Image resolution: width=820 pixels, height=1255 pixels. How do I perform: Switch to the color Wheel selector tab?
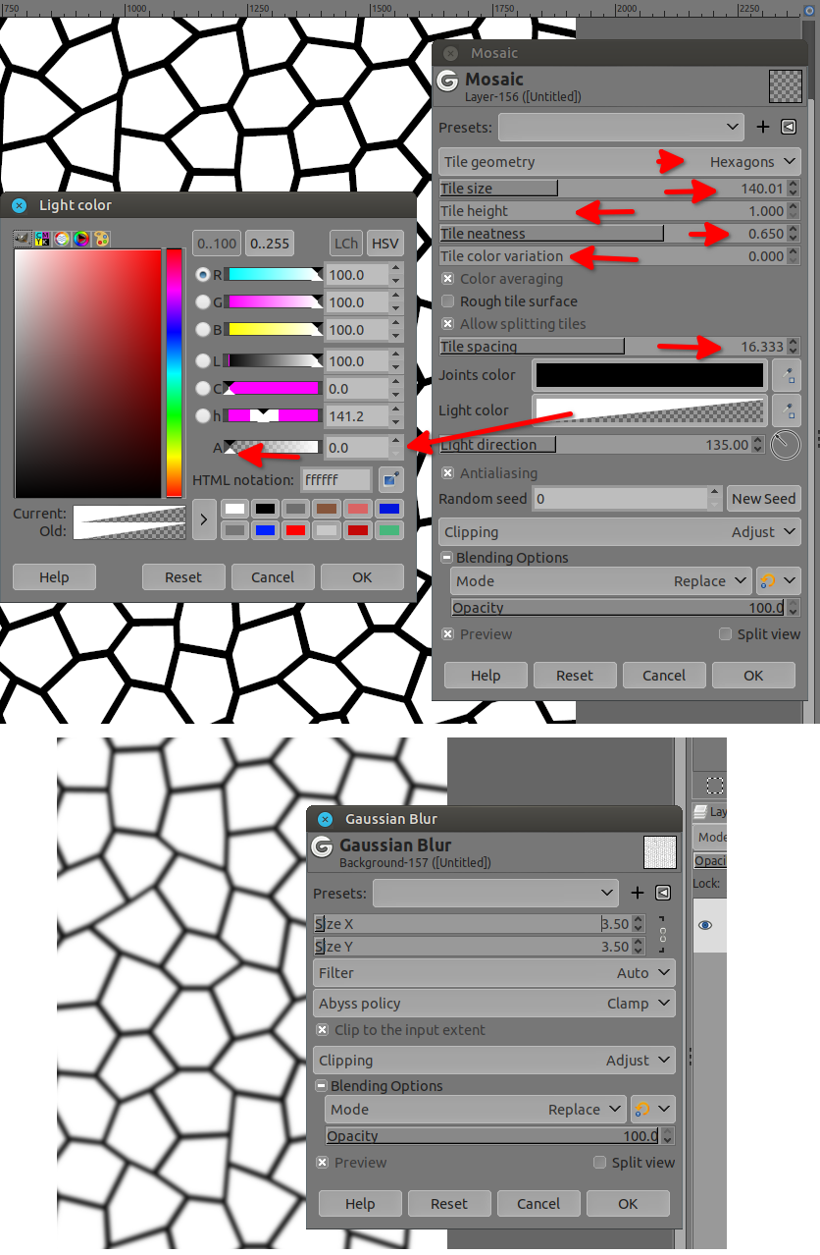click(x=81, y=239)
